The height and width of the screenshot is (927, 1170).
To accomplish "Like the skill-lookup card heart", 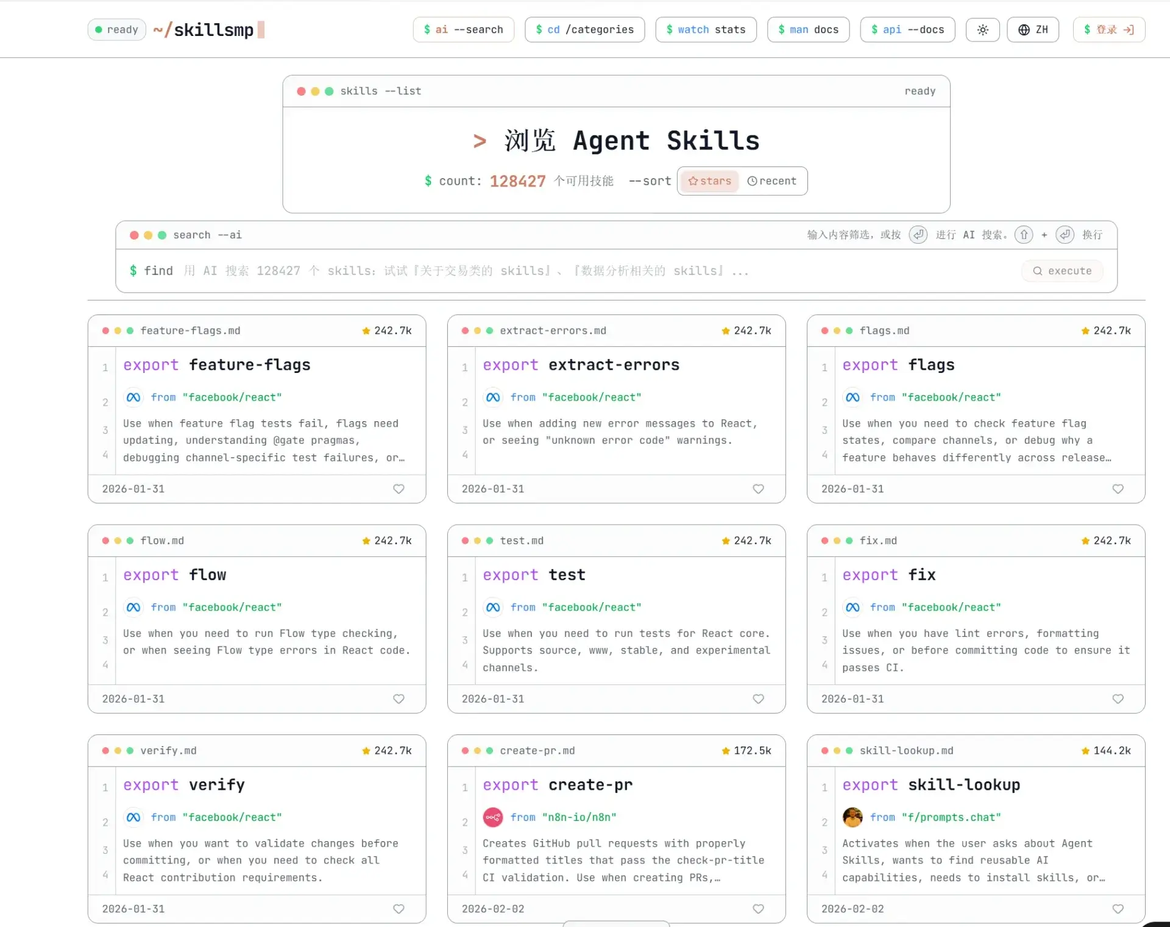I will point(1118,909).
